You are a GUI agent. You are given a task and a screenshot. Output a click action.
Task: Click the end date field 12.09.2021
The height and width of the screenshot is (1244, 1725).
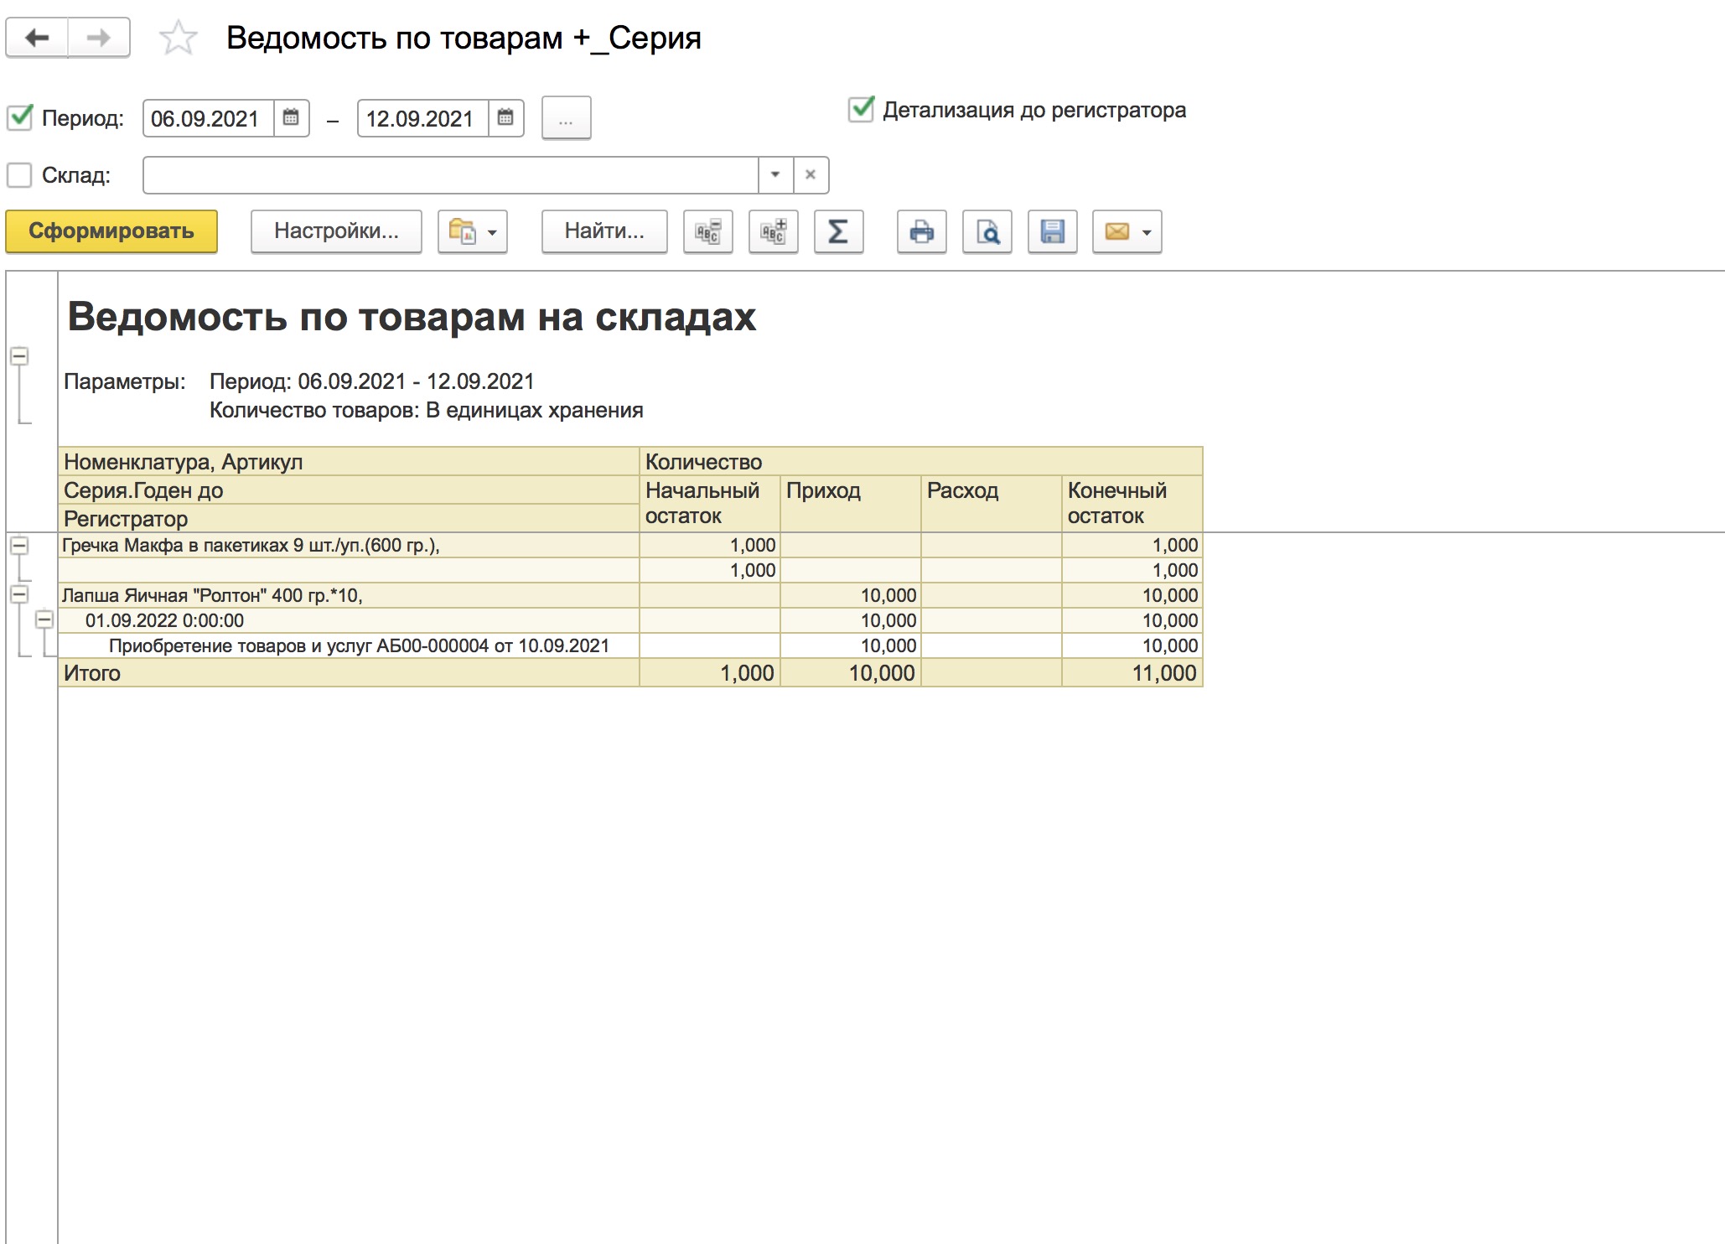[x=422, y=118]
